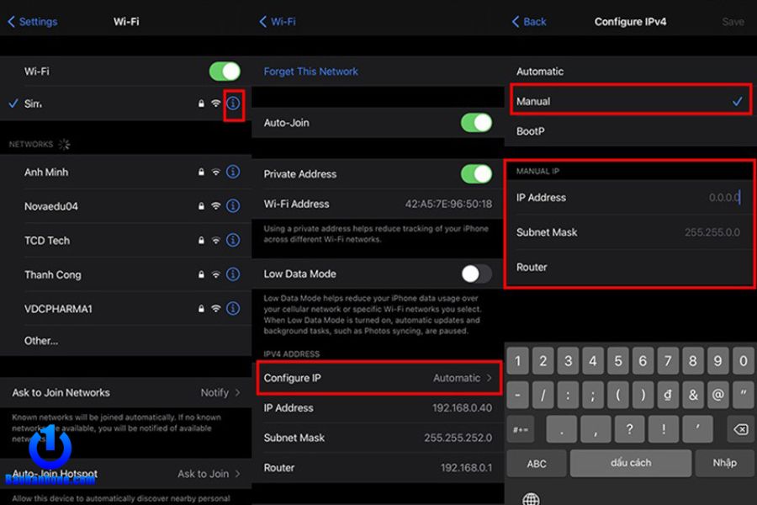The width and height of the screenshot is (757, 505).
Task: Disable the Auto-Join toggle
Action: point(476,123)
